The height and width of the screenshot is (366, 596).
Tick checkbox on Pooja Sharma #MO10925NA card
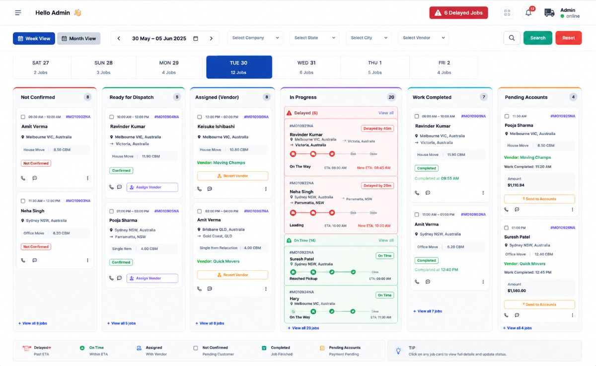507,116
